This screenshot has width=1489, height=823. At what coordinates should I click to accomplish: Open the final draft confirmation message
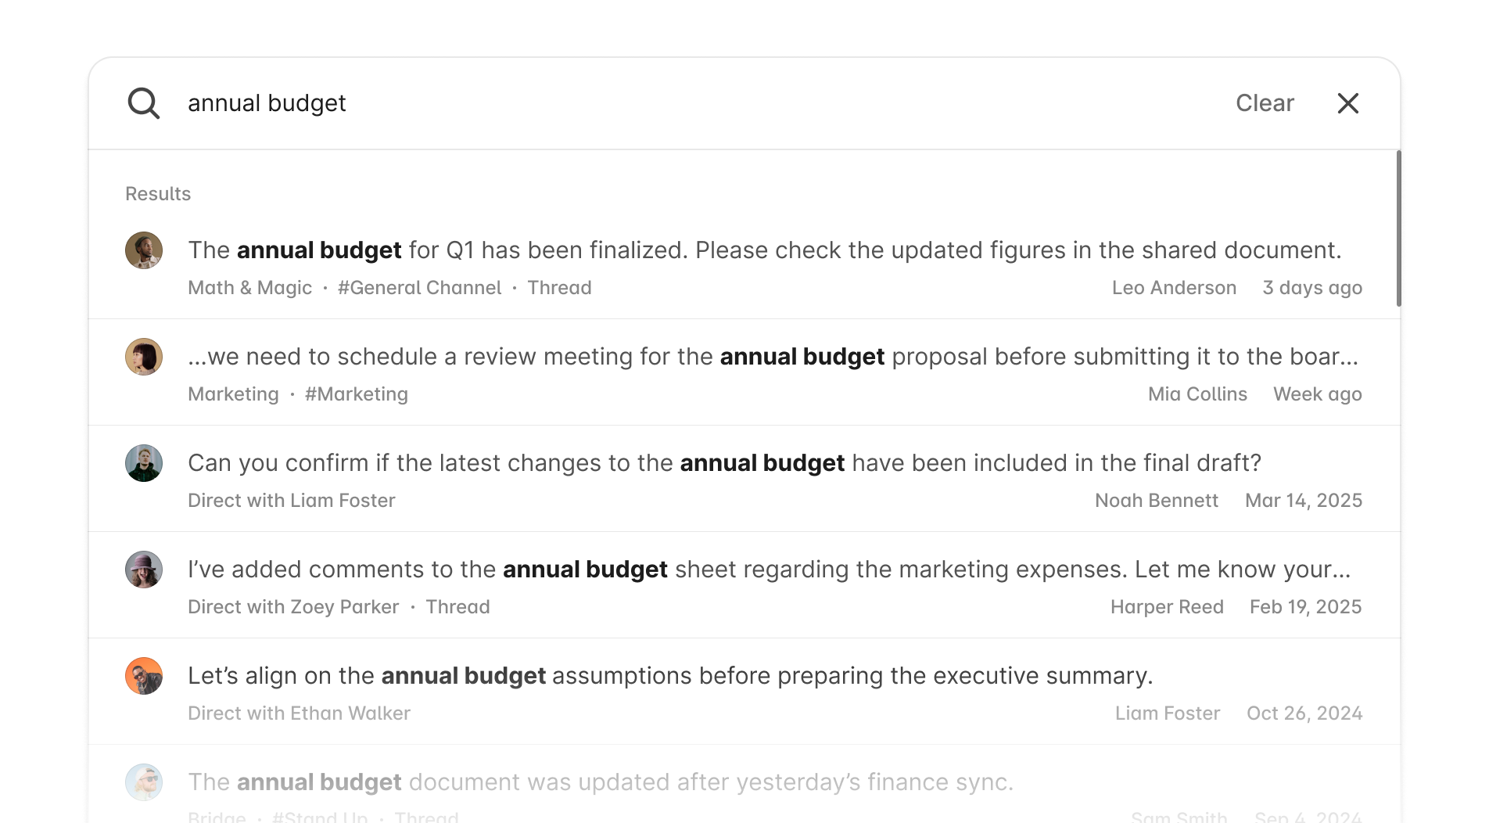coord(724,463)
